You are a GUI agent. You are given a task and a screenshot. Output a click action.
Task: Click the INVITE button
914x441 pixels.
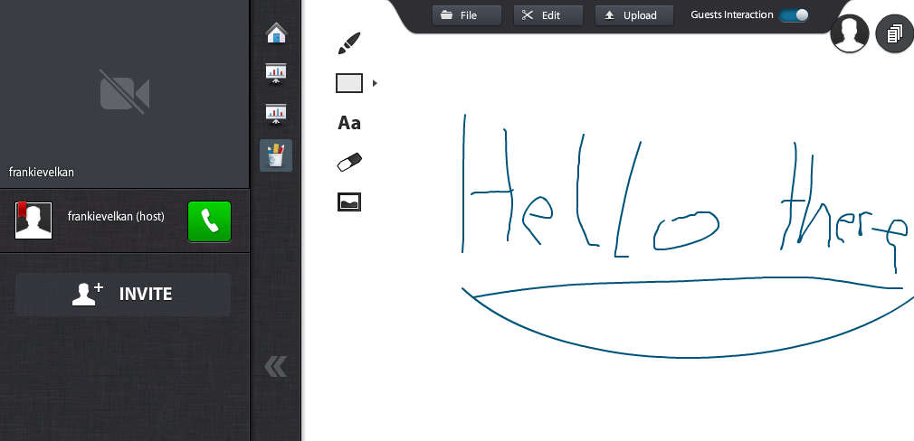point(123,294)
